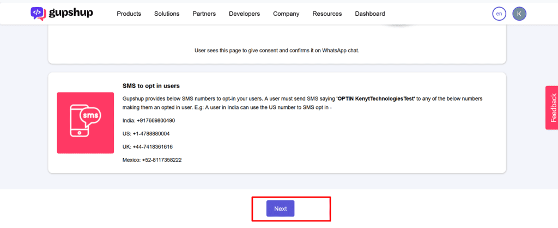Open the Solutions menu
The height and width of the screenshot is (228, 558).
point(167,14)
